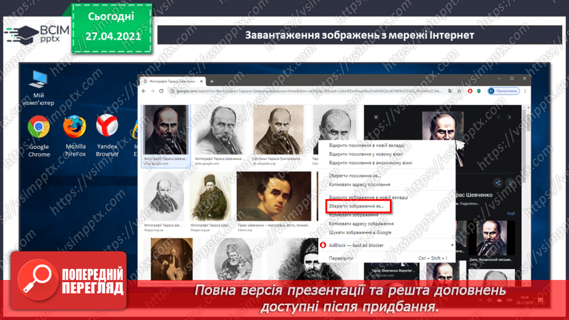The width and height of the screenshot is (569, 320).
Task: Open preview panel's more options dots
Action: [x=510, y=183]
